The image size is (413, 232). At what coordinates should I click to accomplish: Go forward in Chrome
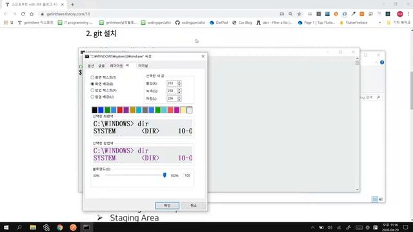pyautogui.click(x=14, y=14)
